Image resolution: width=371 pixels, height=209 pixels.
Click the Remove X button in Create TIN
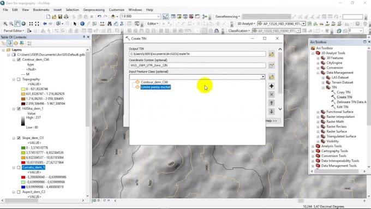pyautogui.click(x=271, y=94)
